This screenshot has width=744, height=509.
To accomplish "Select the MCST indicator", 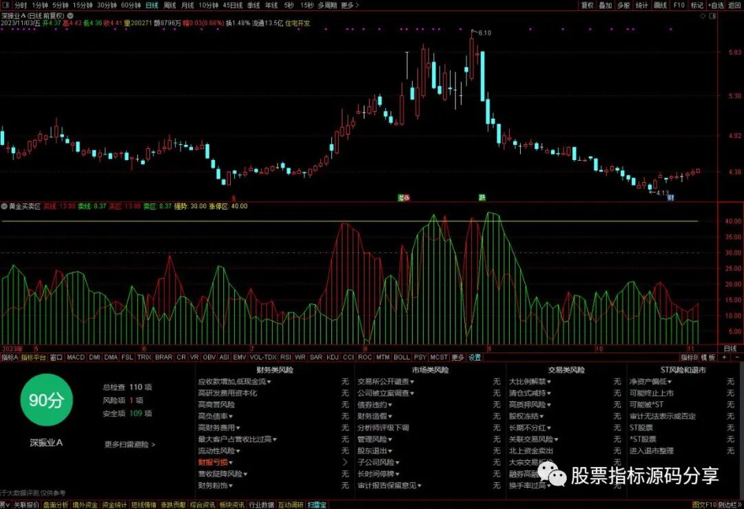I will (439, 357).
